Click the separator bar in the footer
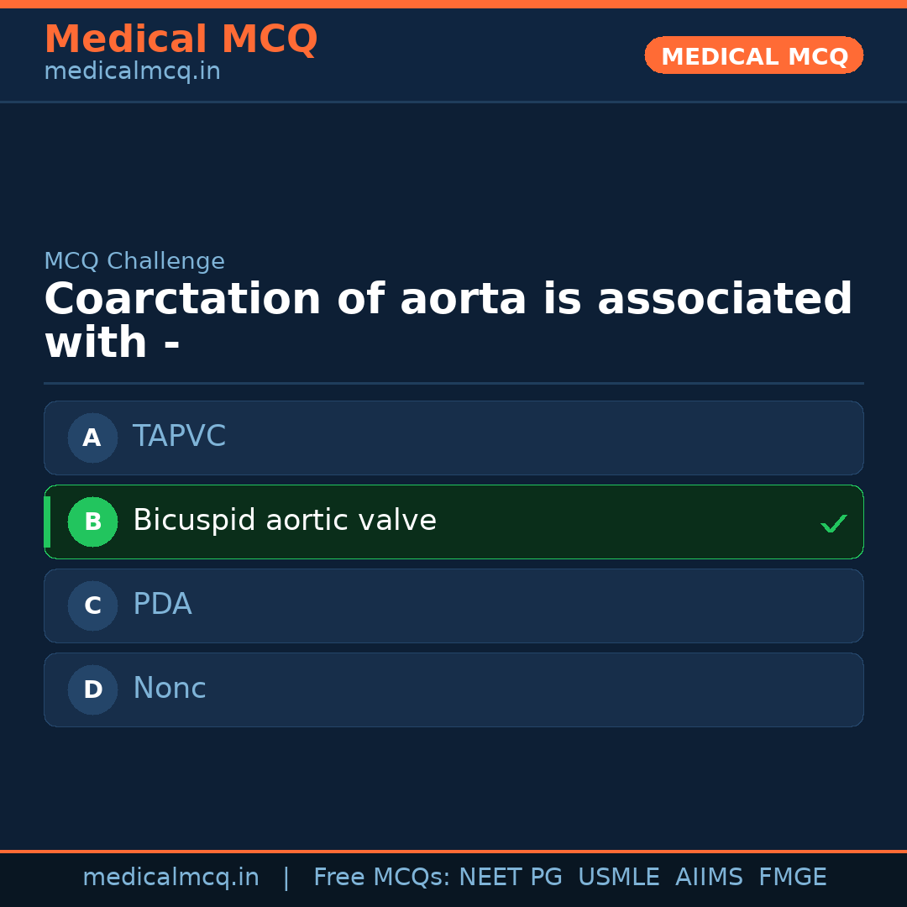 pos(286,877)
